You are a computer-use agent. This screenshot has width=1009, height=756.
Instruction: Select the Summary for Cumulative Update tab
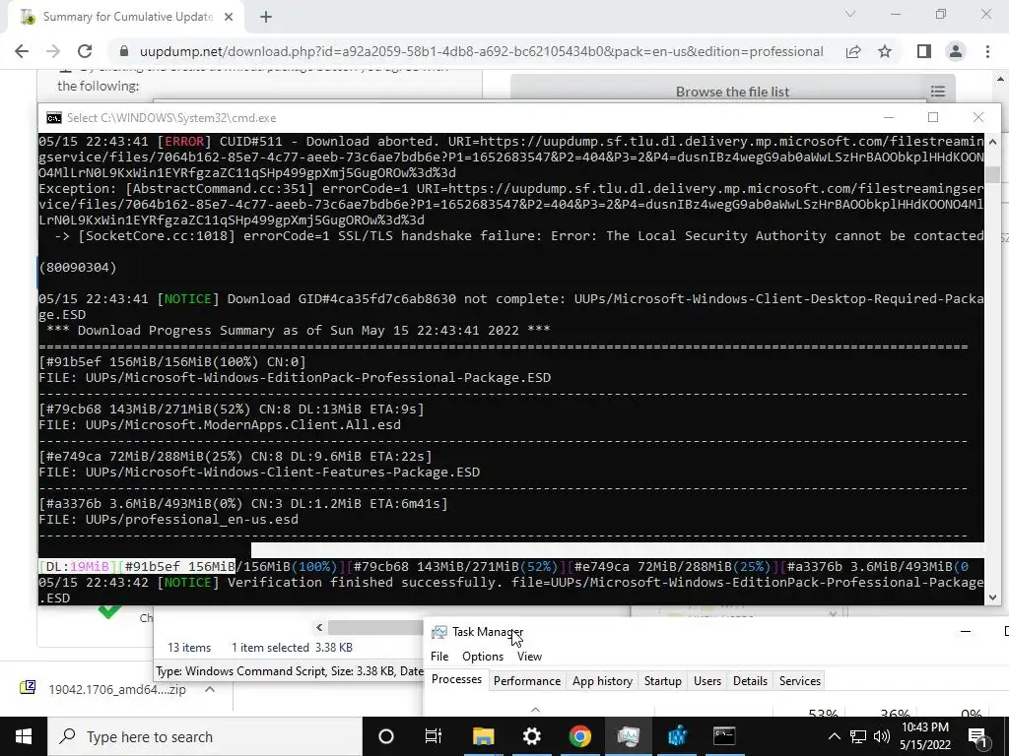click(x=126, y=18)
